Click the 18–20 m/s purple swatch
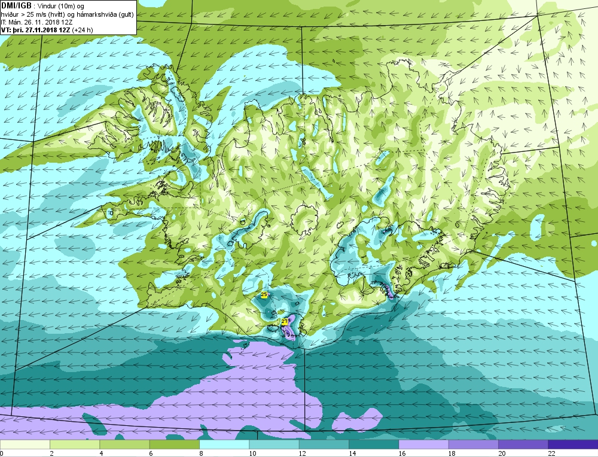 tap(473, 444)
